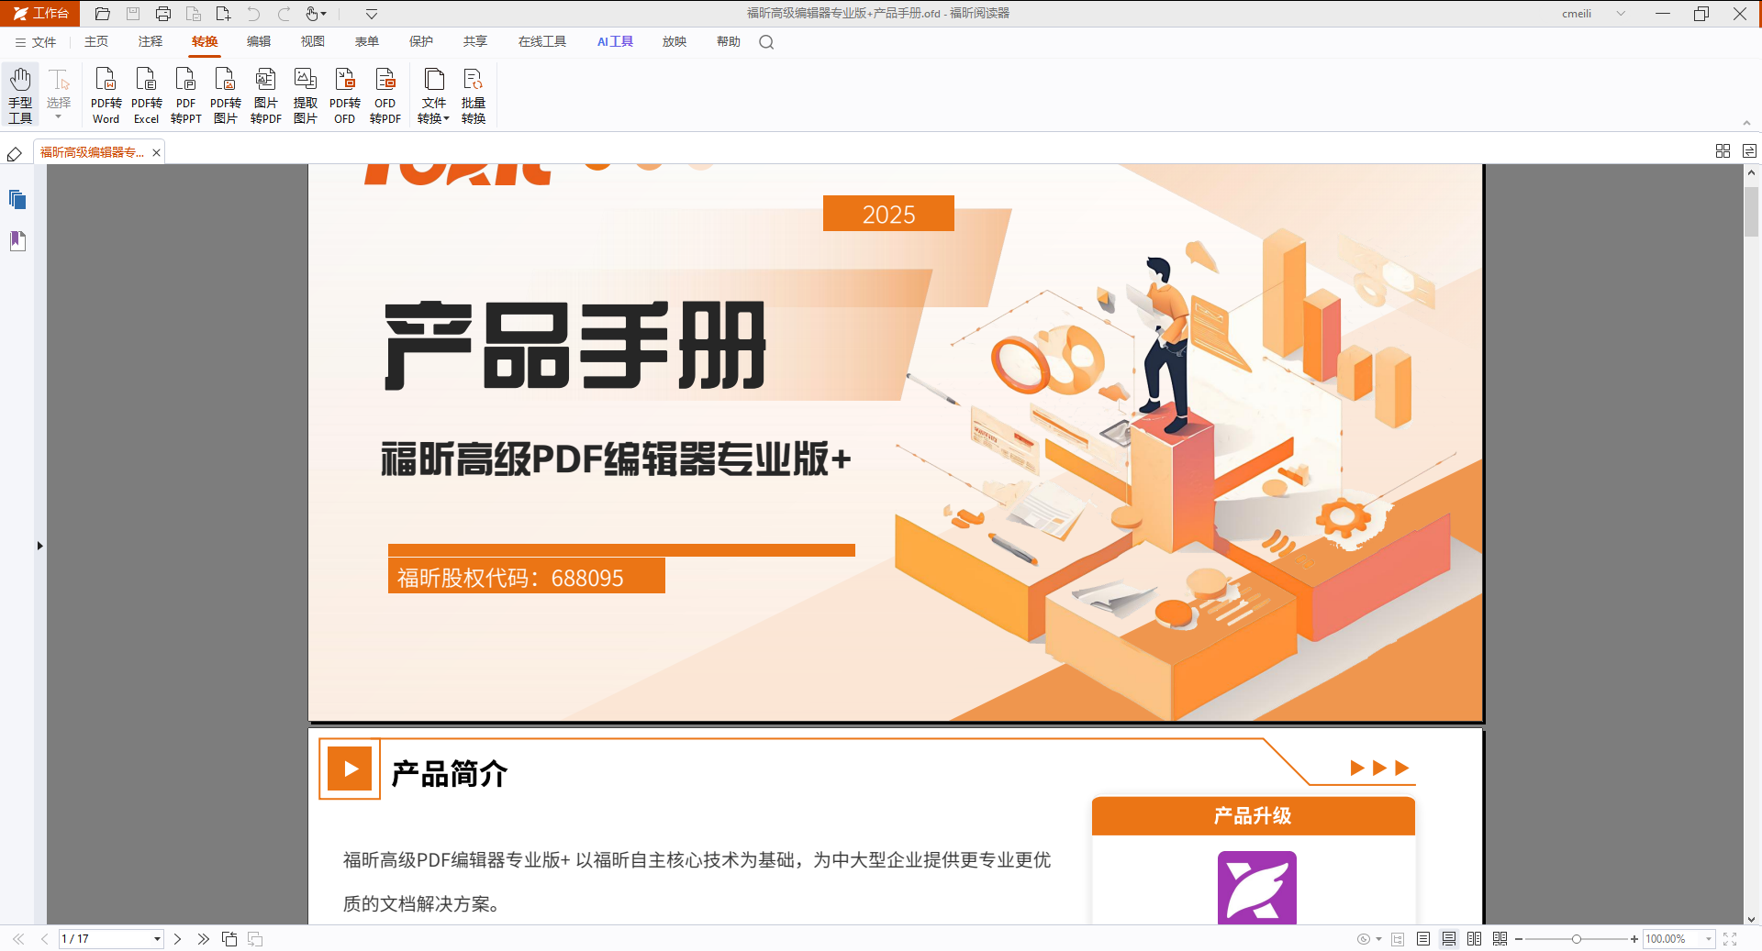This screenshot has height=951, width=1762.
Task: Open the page thumbnails panel in the sidebar
Action: [x=17, y=200]
